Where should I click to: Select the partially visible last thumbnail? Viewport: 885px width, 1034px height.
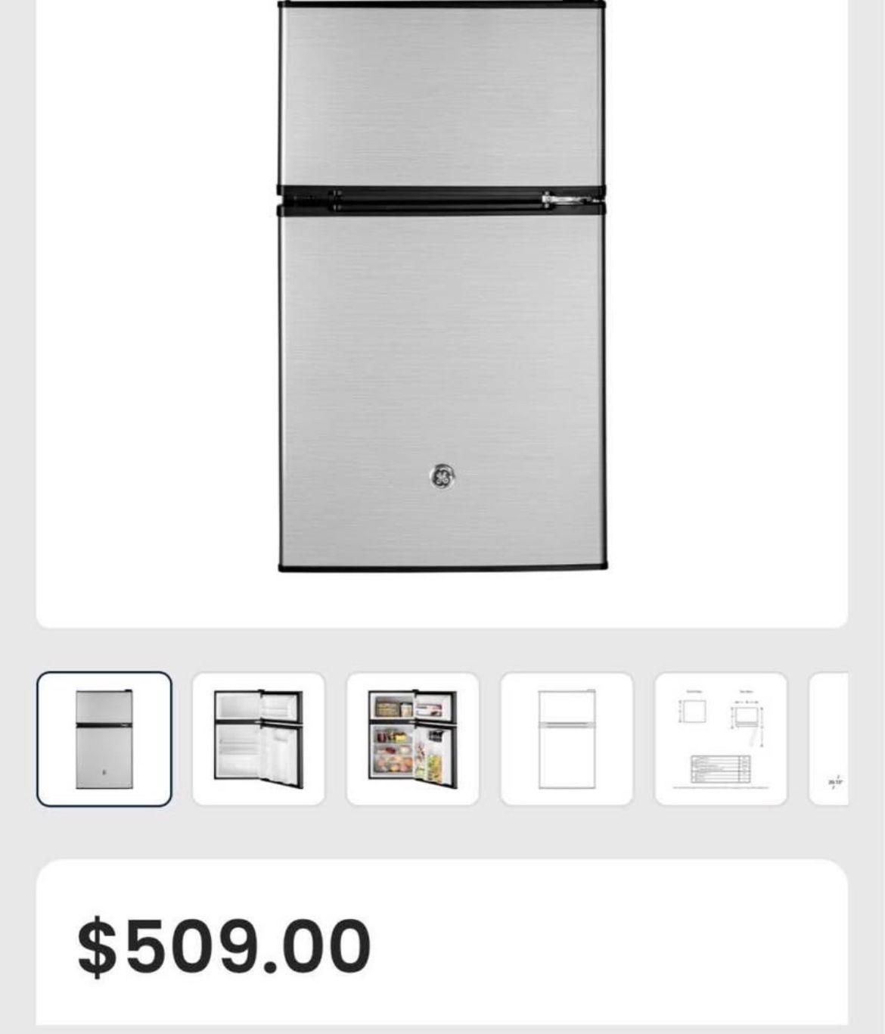pyautogui.click(x=829, y=739)
